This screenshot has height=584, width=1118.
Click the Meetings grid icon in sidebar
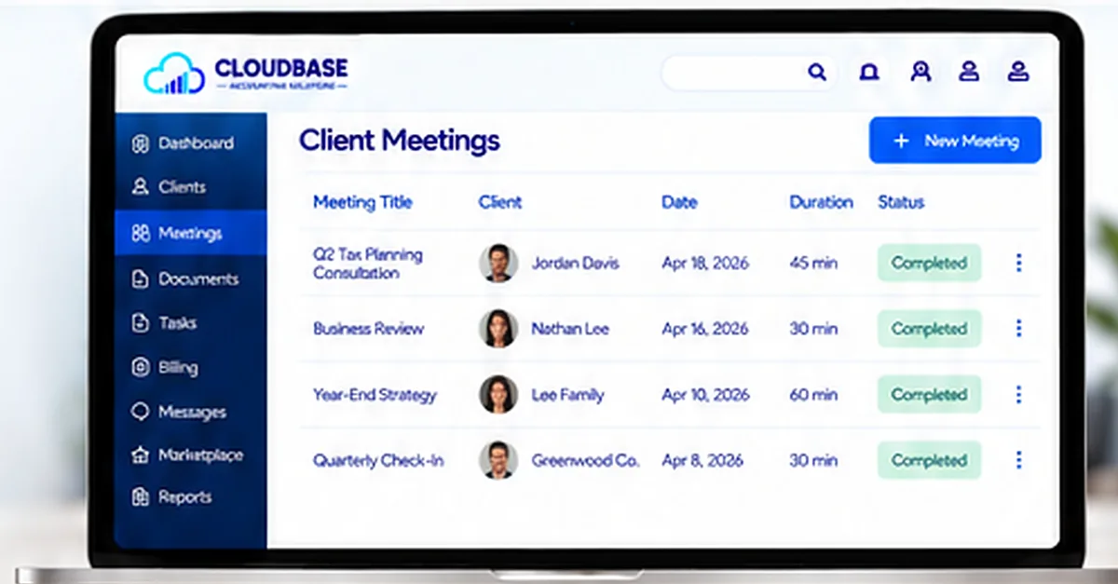pos(141,233)
